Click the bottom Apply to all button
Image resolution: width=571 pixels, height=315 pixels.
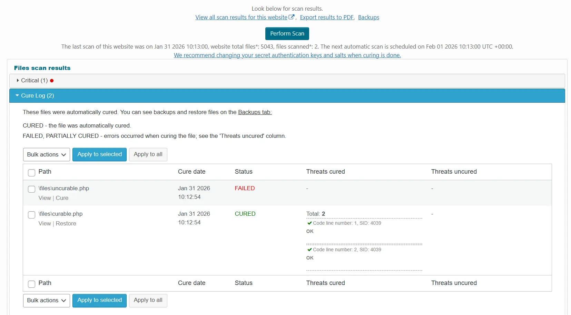[148, 301]
